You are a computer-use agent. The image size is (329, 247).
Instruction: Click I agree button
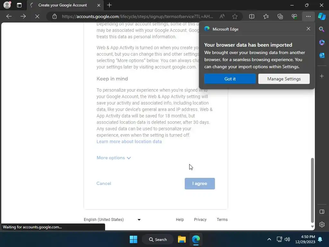coord(200,184)
